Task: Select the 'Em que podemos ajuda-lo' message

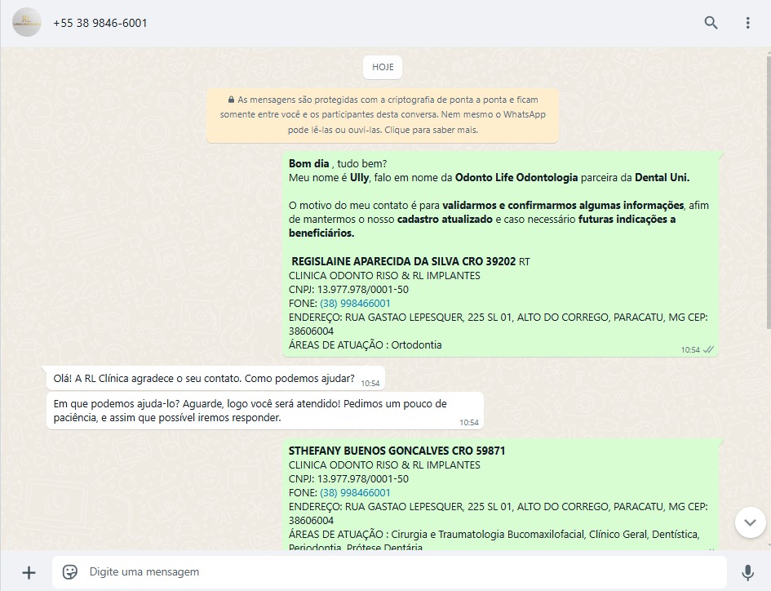Action: 245,411
